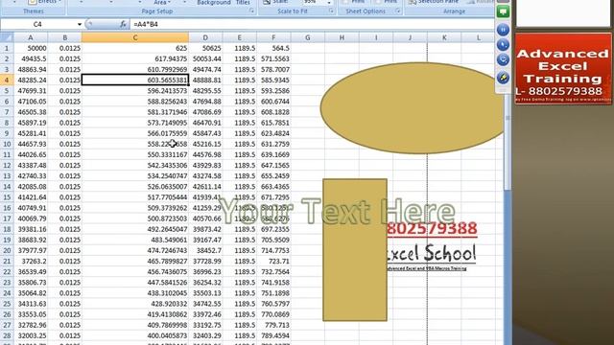
Task: Select column E header
Action: coord(240,37)
